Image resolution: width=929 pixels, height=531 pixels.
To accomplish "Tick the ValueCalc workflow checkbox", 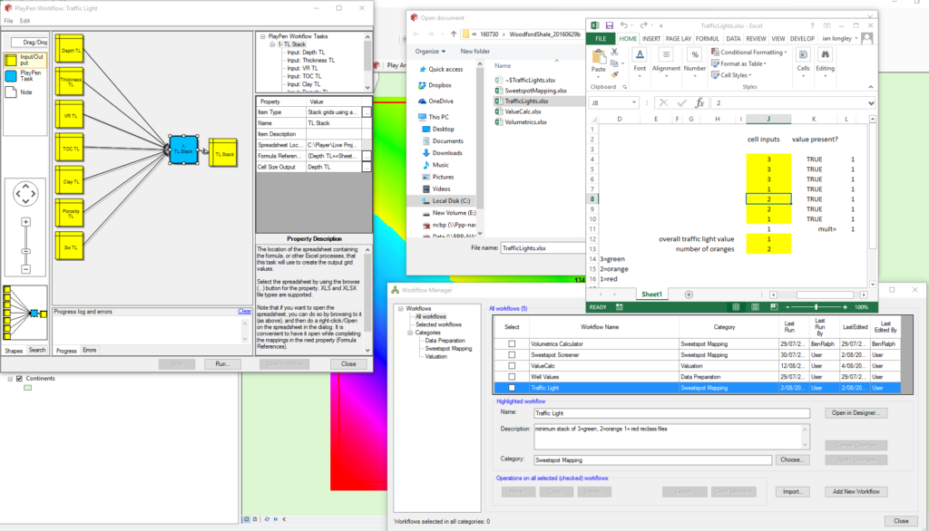I will (x=512, y=366).
